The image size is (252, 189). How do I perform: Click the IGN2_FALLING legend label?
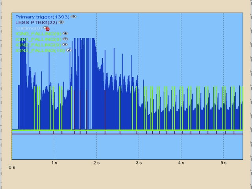(38, 45)
